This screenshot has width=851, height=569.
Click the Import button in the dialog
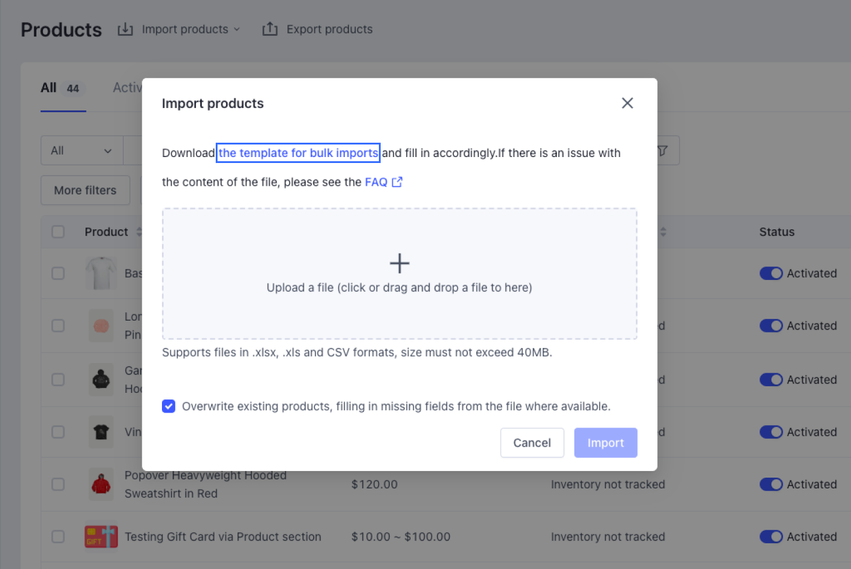tap(605, 442)
